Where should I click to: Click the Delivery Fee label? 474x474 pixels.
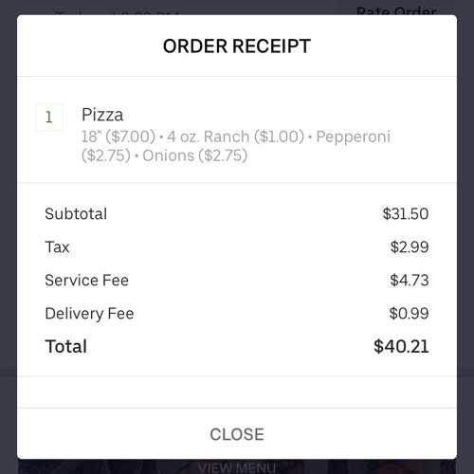pos(89,314)
